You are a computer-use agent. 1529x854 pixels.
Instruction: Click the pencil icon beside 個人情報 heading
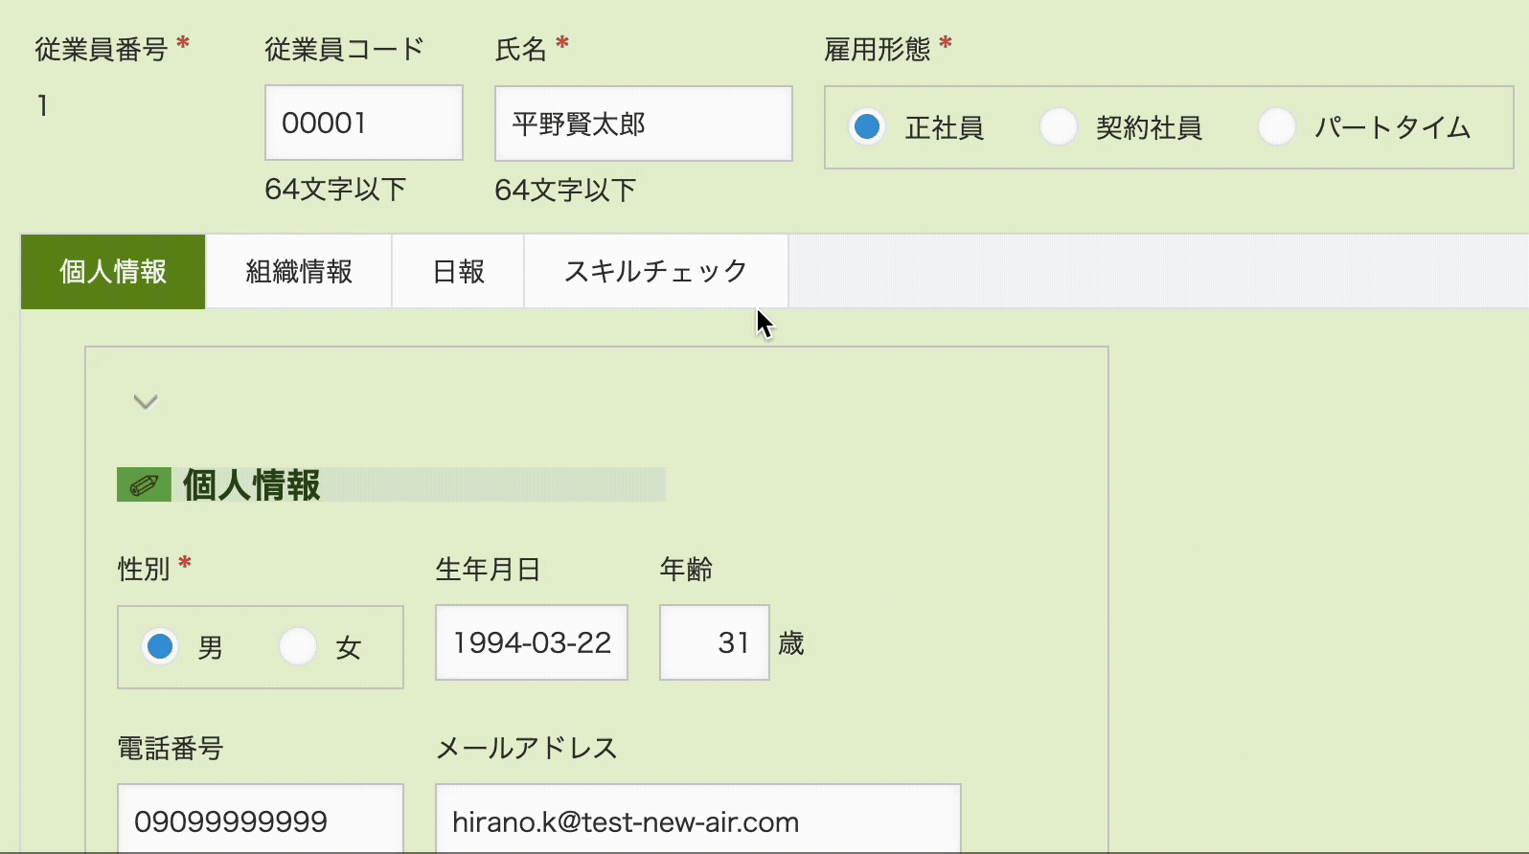(x=144, y=484)
